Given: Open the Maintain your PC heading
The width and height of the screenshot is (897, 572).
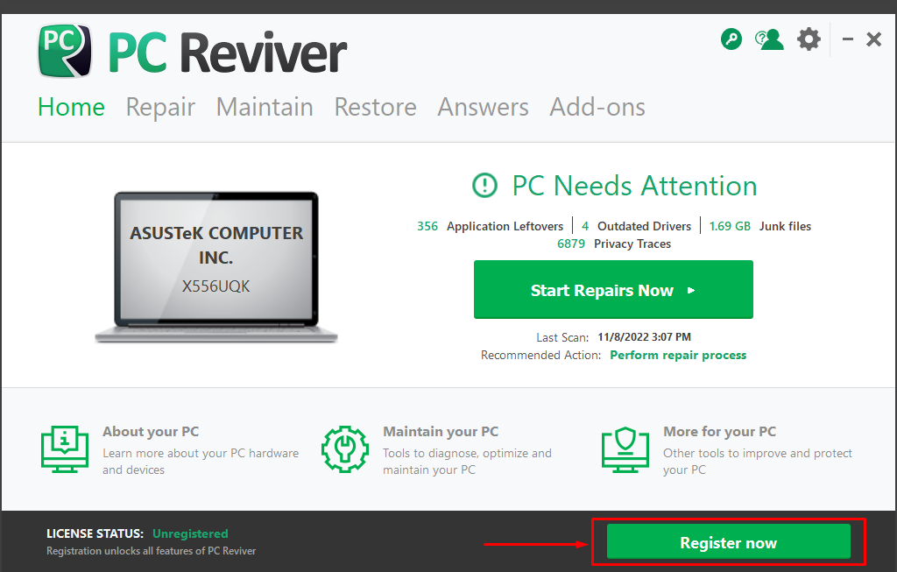Looking at the screenshot, I should click(x=441, y=431).
